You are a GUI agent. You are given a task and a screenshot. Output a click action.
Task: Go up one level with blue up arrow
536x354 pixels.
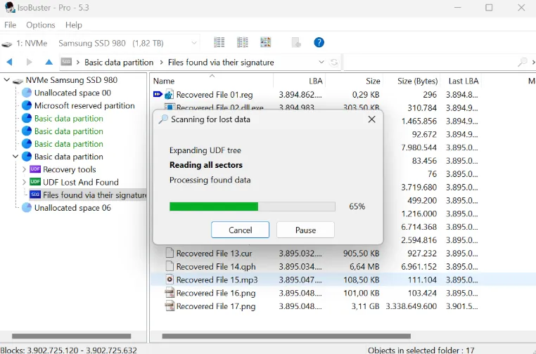(x=49, y=62)
